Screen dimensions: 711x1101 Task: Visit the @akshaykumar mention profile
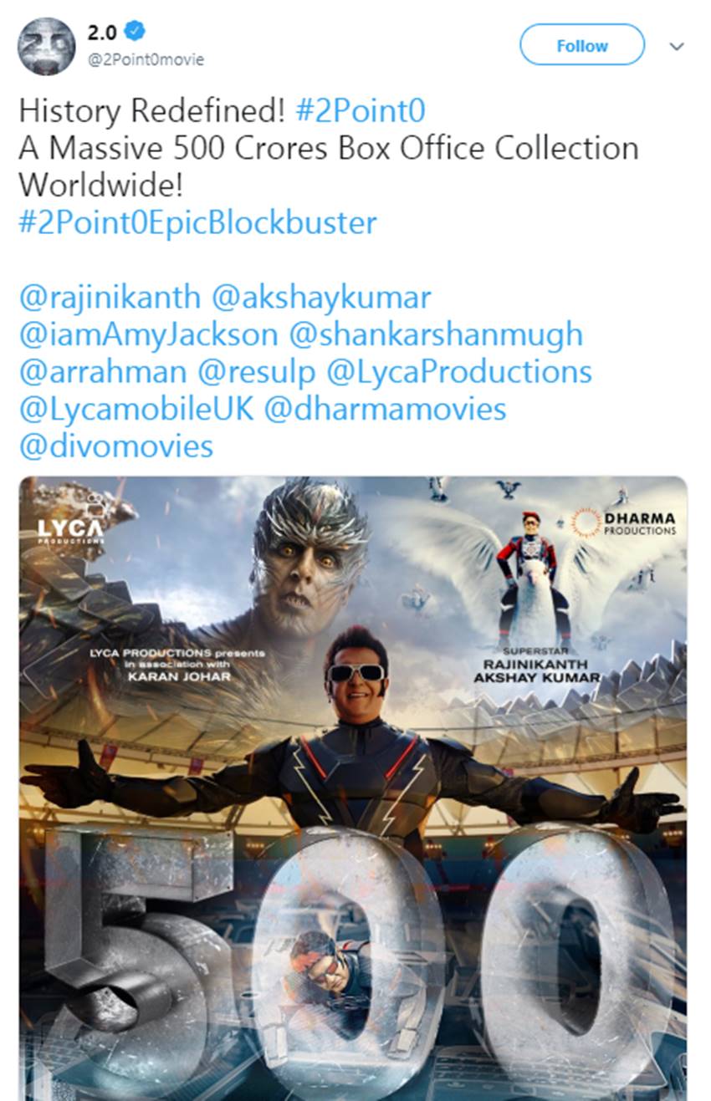pyautogui.click(x=322, y=297)
